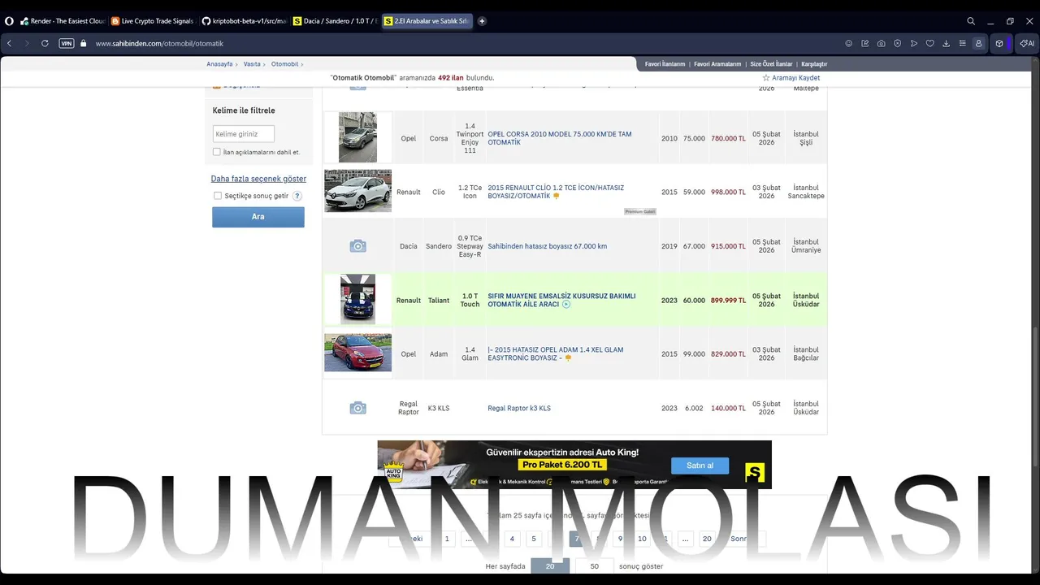1040x585 pixels.
Task: Click the padlock site security icon
Action: [83, 43]
